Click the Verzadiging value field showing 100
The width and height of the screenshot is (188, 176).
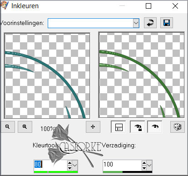(x=122, y=165)
